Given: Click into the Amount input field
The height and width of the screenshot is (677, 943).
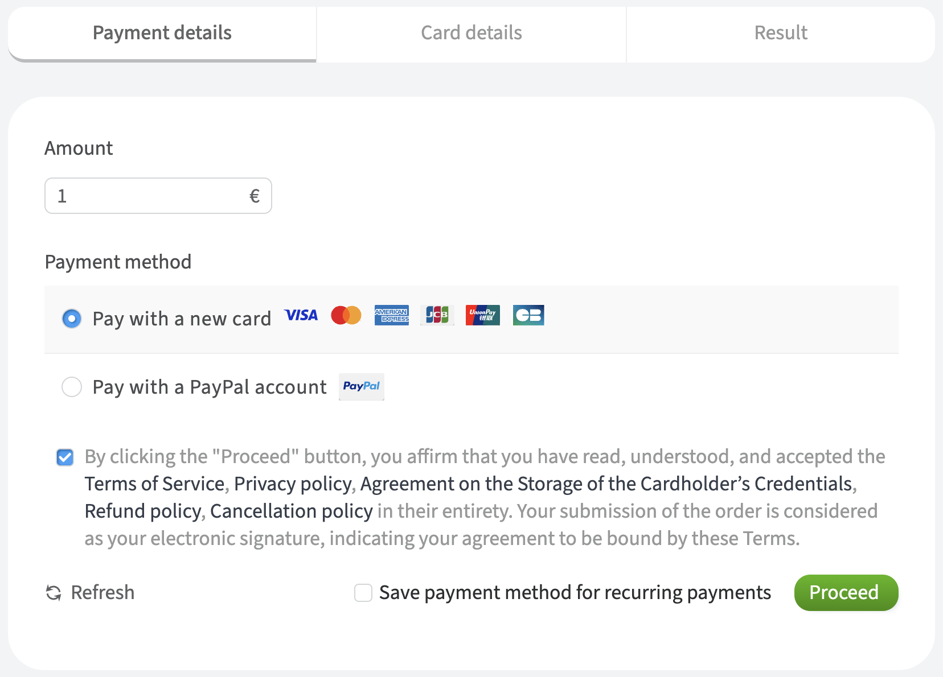Looking at the screenshot, I should [148, 196].
